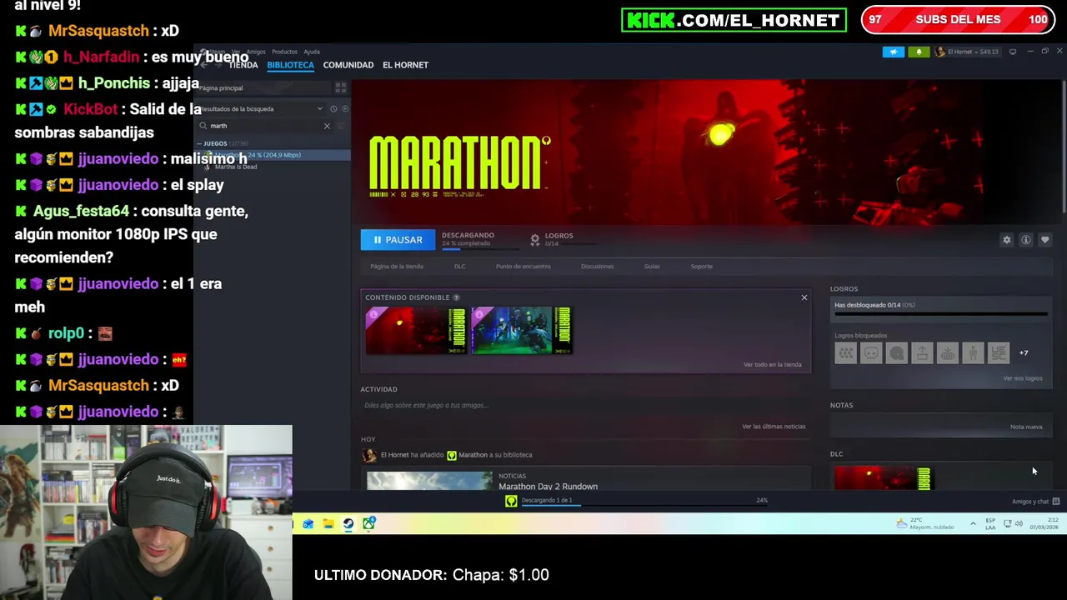This screenshot has height=600, width=1067.
Task: Open second blue available content thumbnail
Action: pos(522,331)
